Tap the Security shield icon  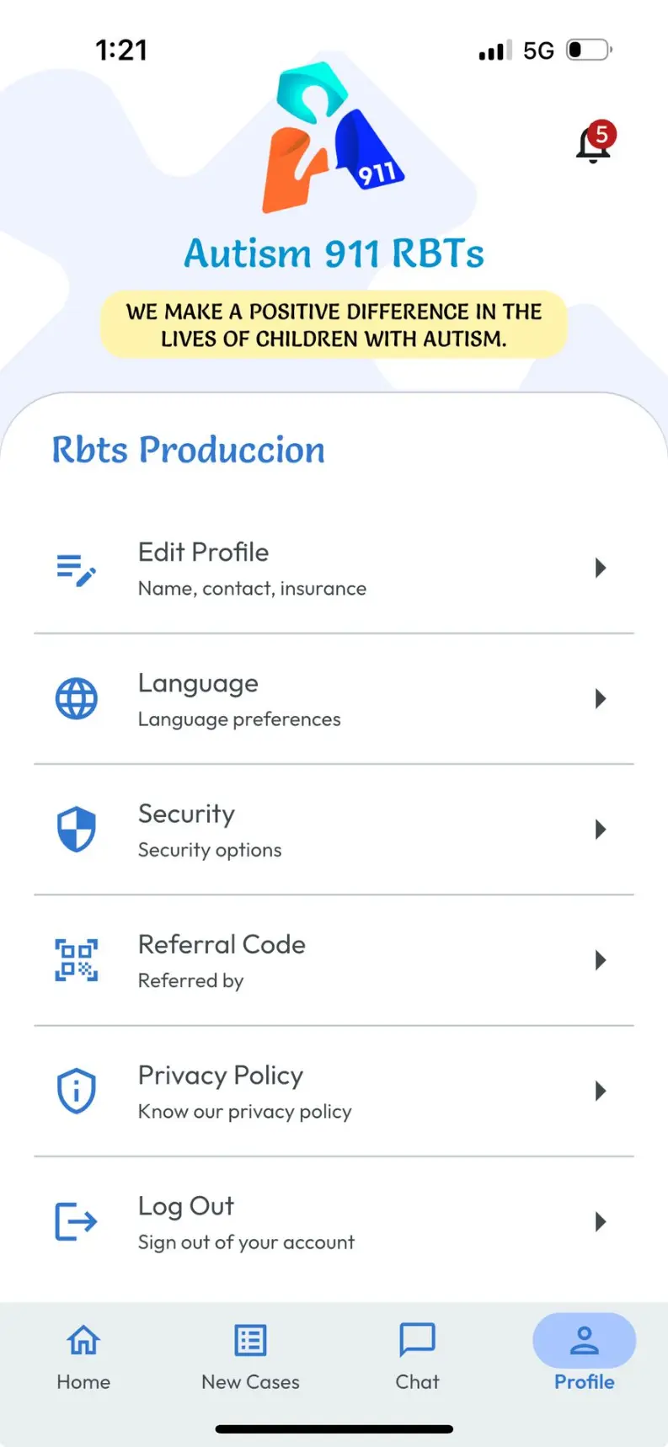[x=76, y=830]
